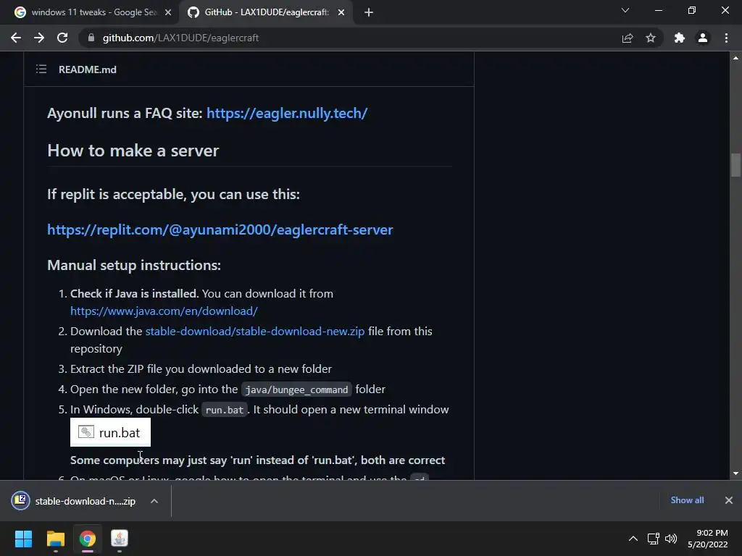Click 'Extract the ZIP file you downloaded' step

point(201,368)
